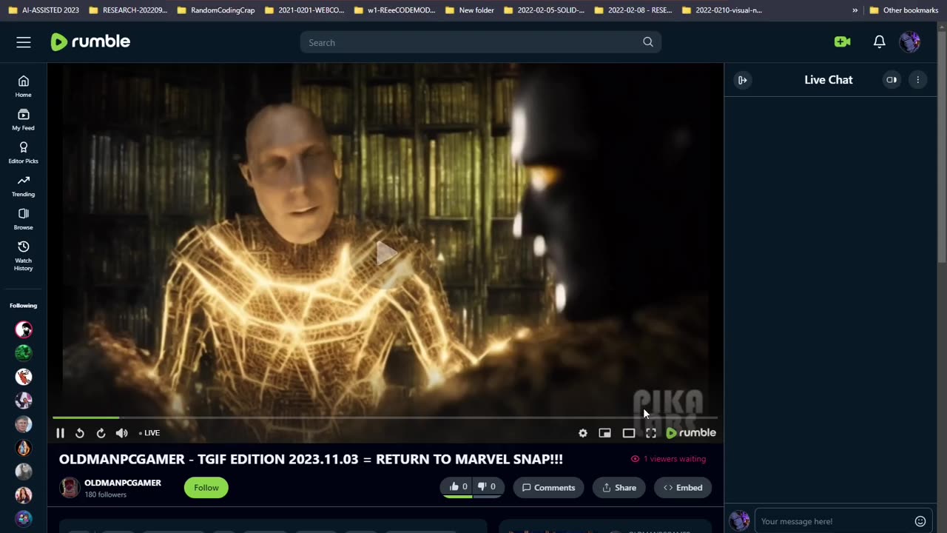
Task: Open Other bookmarks folder
Action: pyautogui.click(x=903, y=10)
